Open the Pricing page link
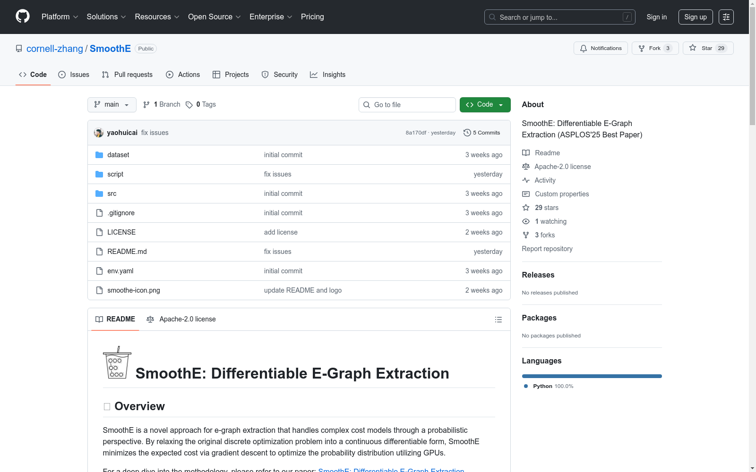Viewport: 756px width, 472px height. coord(312,17)
